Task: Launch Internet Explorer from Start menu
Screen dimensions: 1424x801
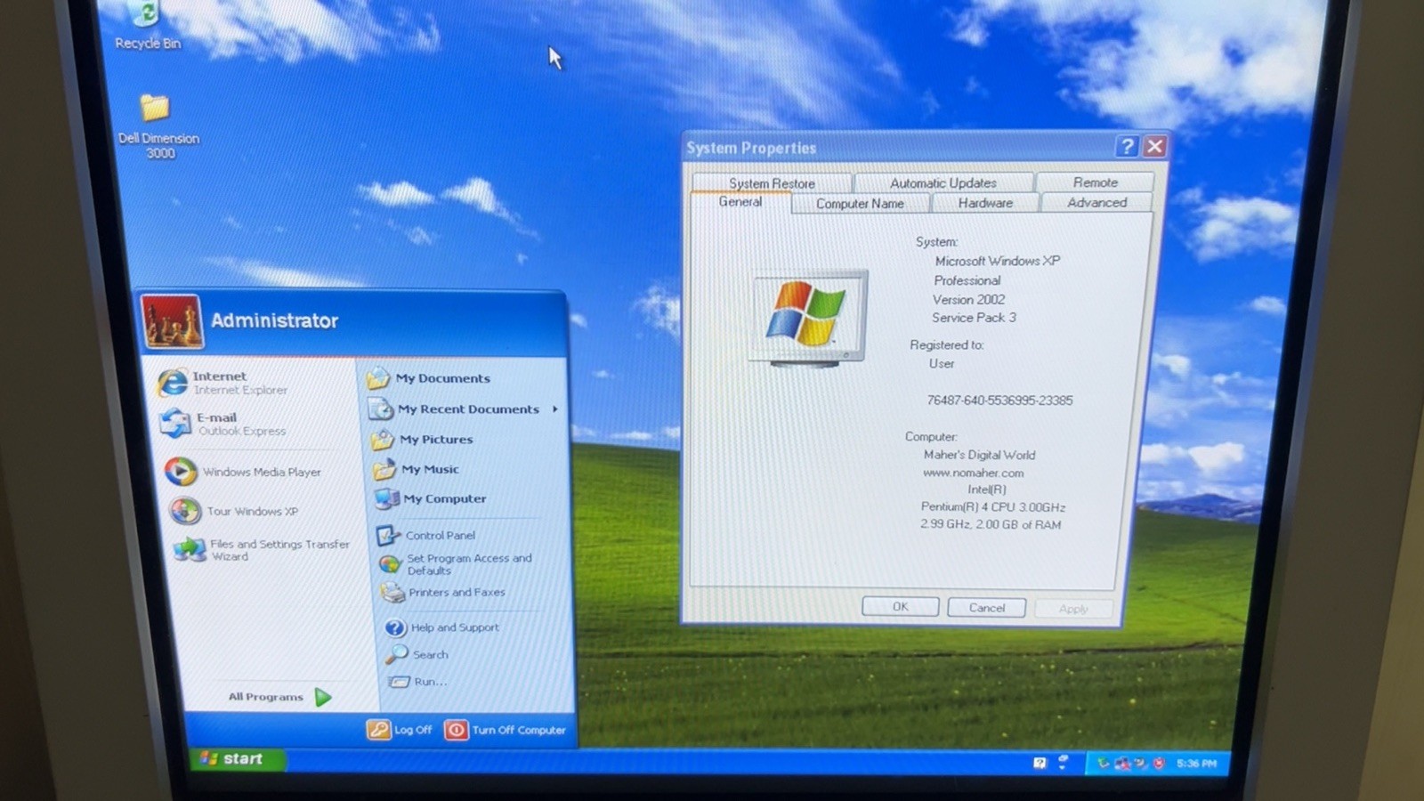Action: 222,383
